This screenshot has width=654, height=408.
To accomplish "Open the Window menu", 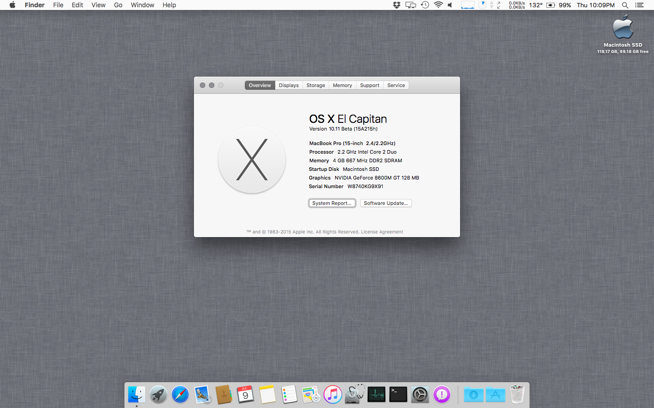I will pos(143,5).
